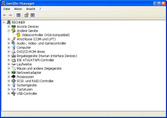The height and width of the screenshot is (118, 167).
Task: Click the Acronis Devices icon
Action: [x=14, y=26]
